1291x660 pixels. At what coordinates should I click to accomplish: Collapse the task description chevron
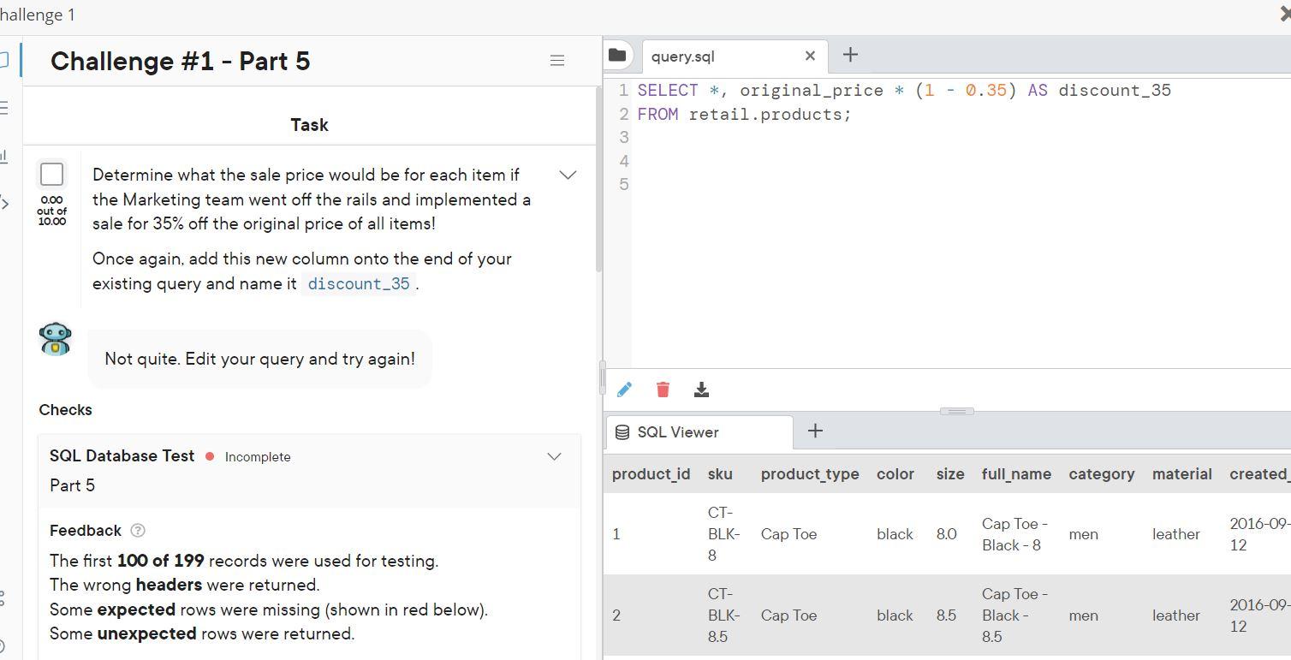pyautogui.click(x=568, y=175)
